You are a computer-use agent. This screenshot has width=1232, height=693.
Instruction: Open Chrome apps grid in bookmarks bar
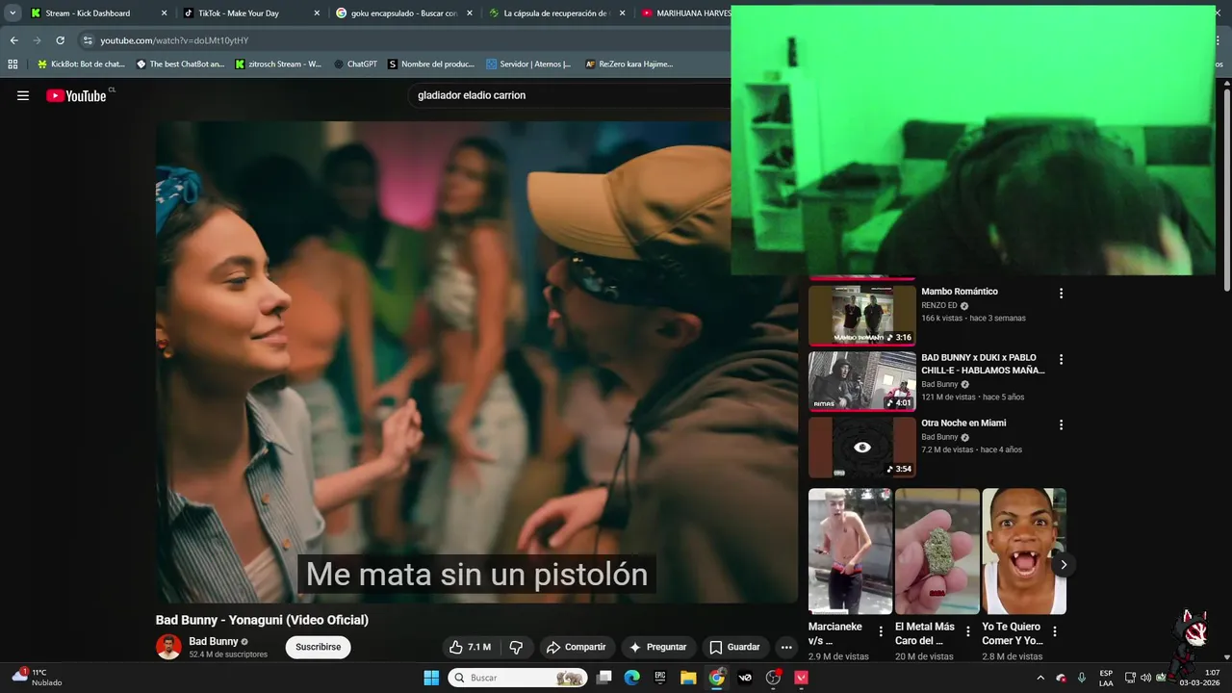pos(13,64)
